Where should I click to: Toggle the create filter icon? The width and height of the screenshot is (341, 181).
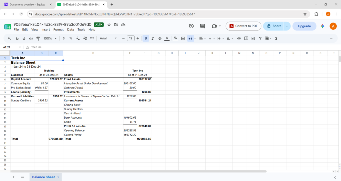pos(260,38)
